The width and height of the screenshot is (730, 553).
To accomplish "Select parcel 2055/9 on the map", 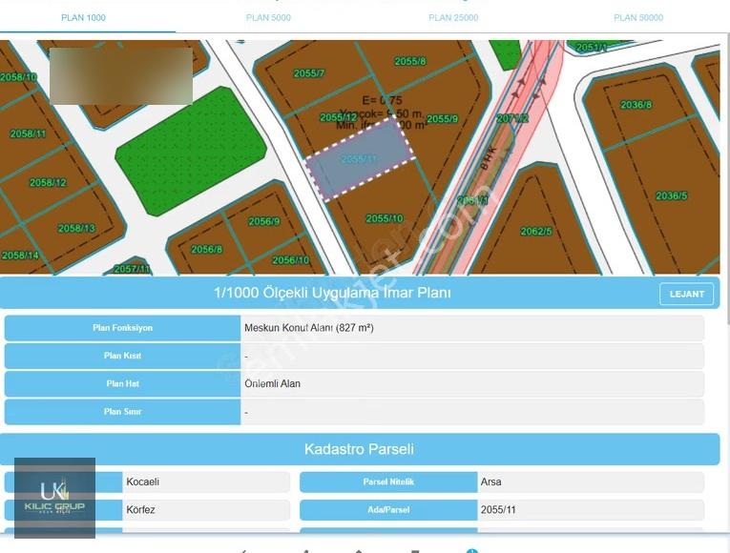I will [442, 118].
